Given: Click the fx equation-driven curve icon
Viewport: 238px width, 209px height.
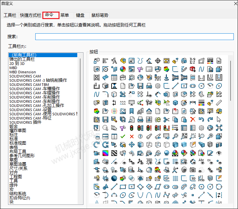Looking at the screenshot, I should (184, 195).
